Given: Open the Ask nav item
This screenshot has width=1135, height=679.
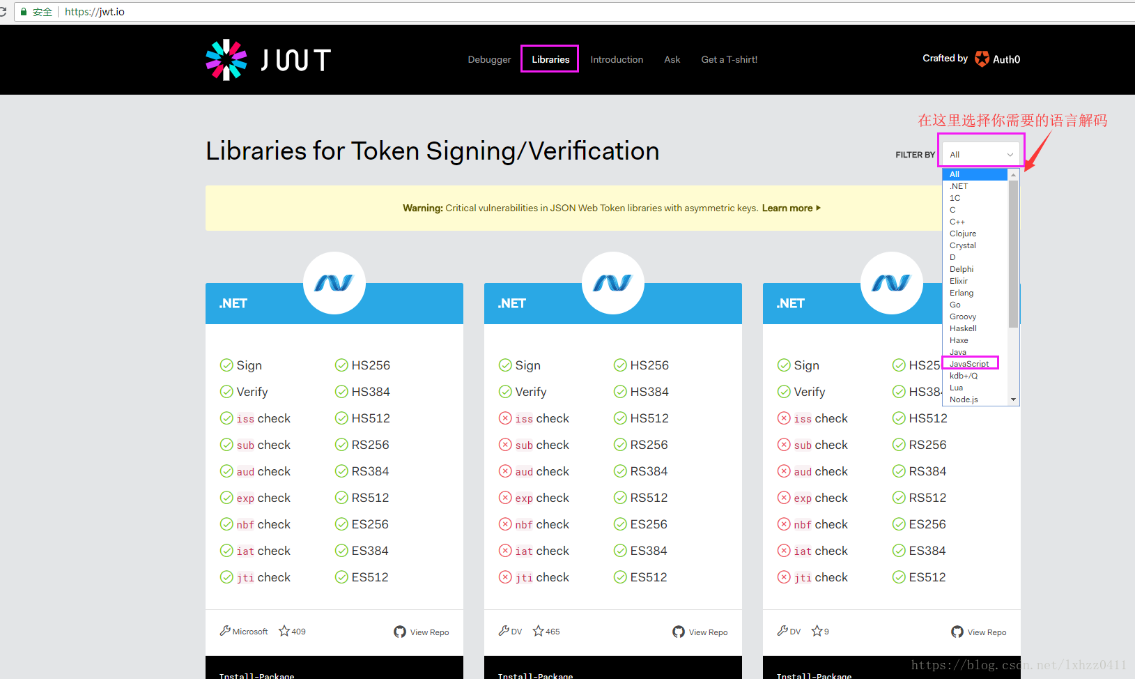Looking at the screenshot, I should [x=672, y=60].
